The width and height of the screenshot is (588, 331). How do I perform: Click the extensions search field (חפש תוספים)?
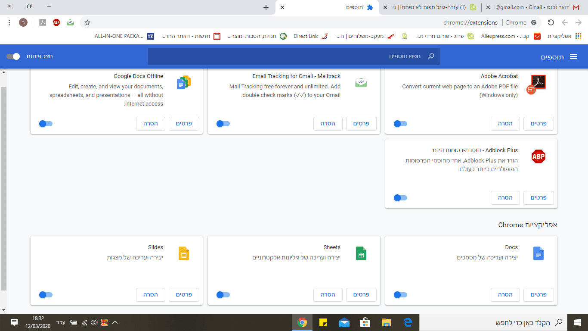[x=294, y=56]
